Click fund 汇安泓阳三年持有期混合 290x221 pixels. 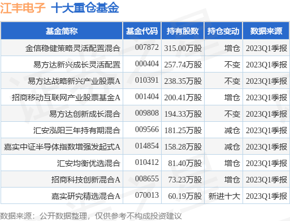[77, 130]
